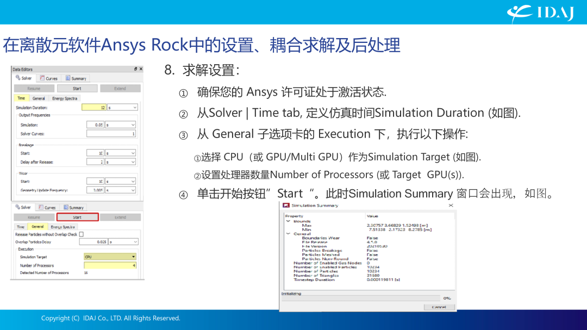Close the Data Editors panel
This screenshot has width=587, height=330.
coord(141,69)
